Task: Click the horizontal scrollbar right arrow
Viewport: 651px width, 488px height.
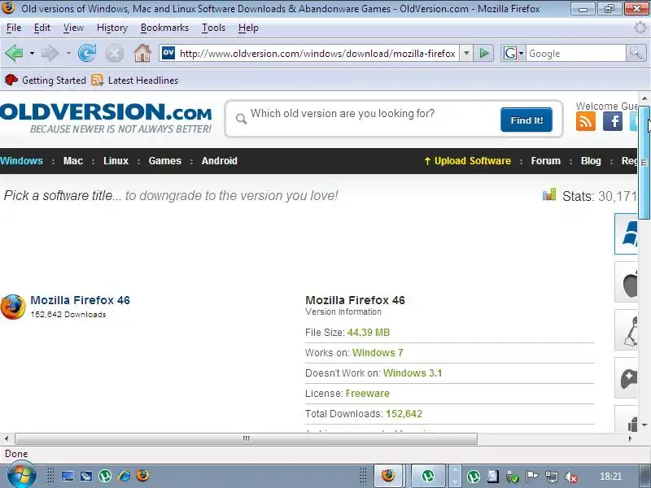Action: point(630,438)
